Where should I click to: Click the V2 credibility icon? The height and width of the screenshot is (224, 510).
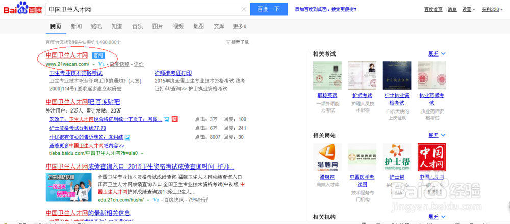pyautogui.click(x=156, y=200)
